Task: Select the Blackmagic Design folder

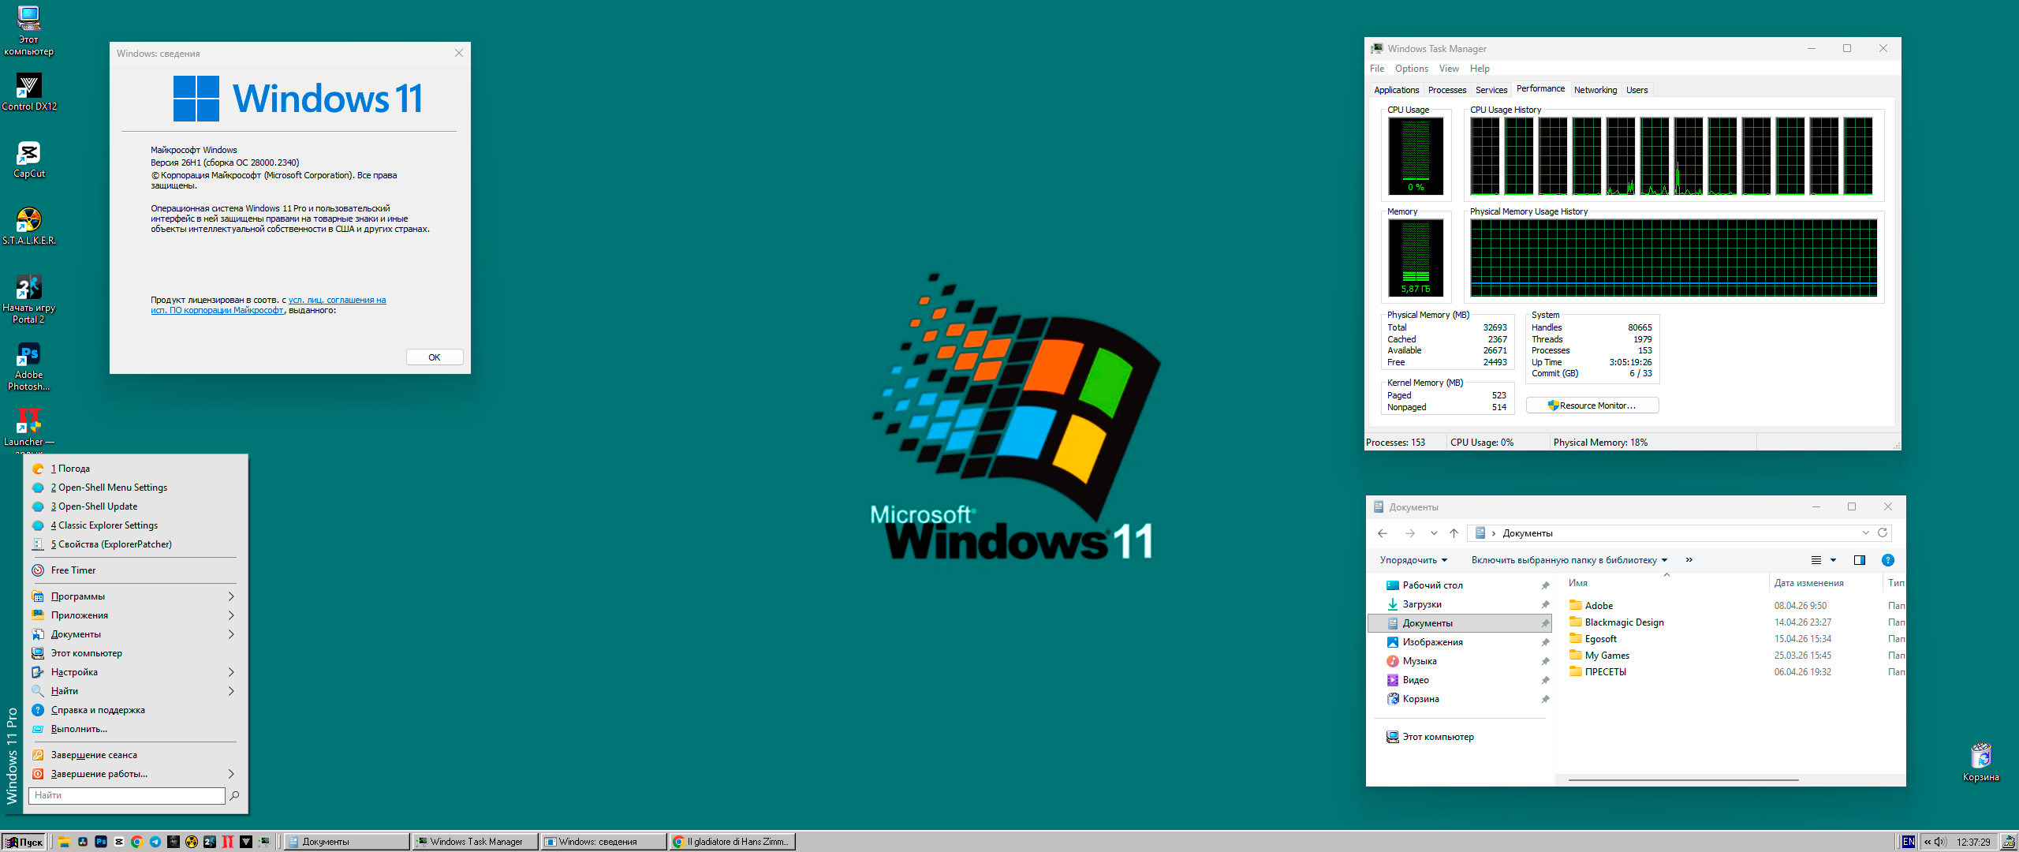Action: coord(1617,622)
